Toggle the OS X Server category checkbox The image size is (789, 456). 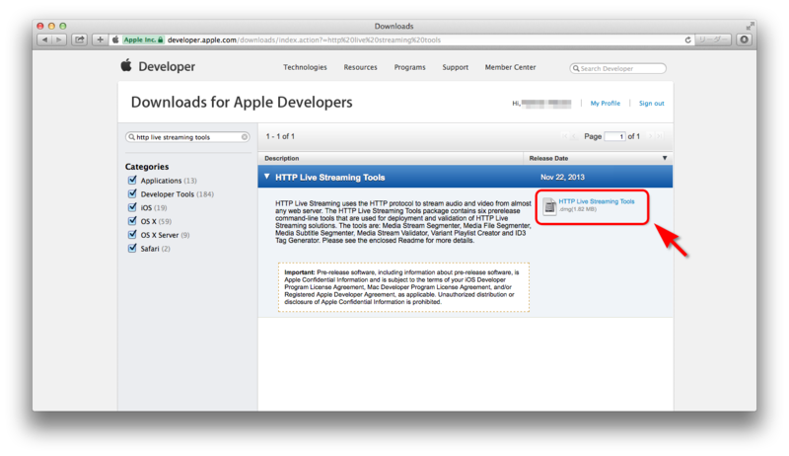[132, 234]
